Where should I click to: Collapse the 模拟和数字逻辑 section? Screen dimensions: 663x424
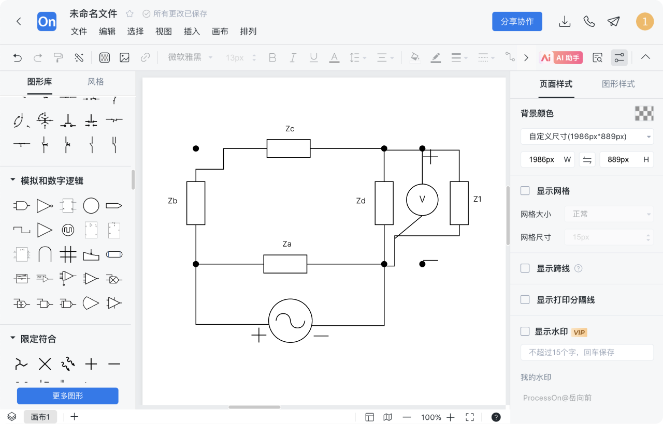(13, 180)
